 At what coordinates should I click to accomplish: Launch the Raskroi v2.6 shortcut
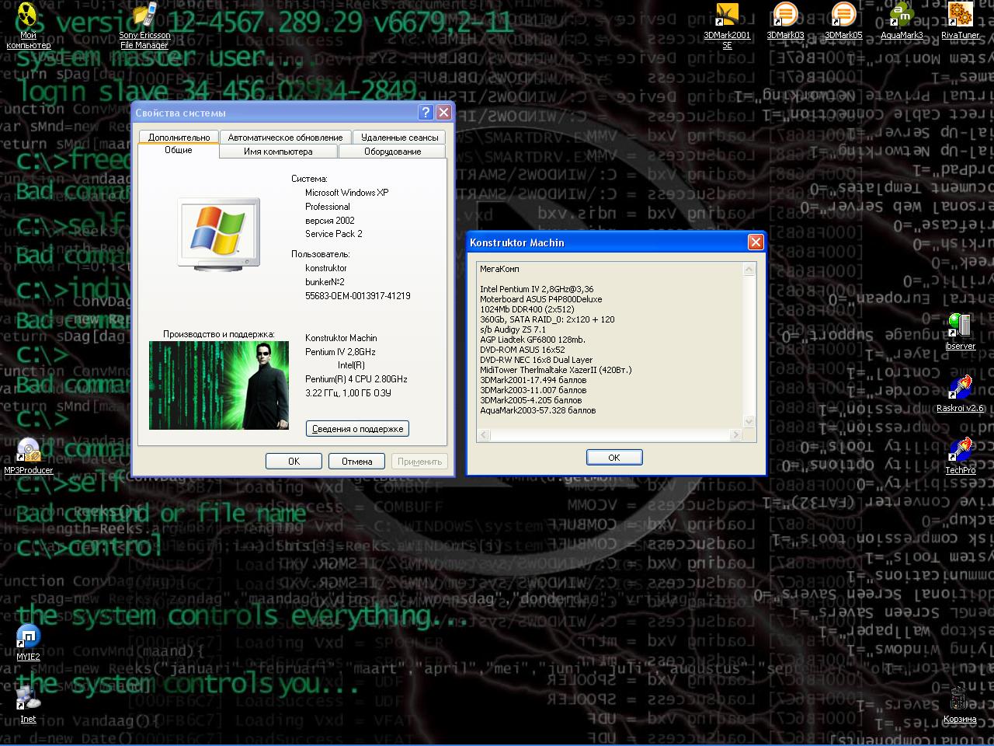pos(960,389)
